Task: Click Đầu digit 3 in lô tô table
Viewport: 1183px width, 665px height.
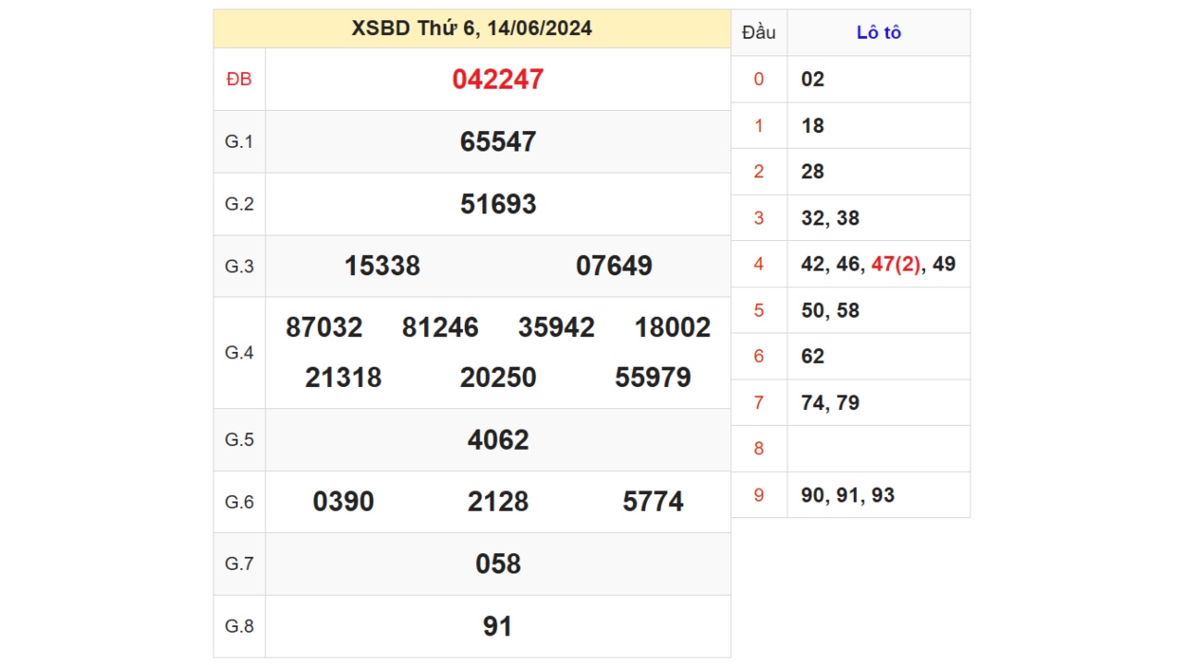Action: click(x=759, y=218)
